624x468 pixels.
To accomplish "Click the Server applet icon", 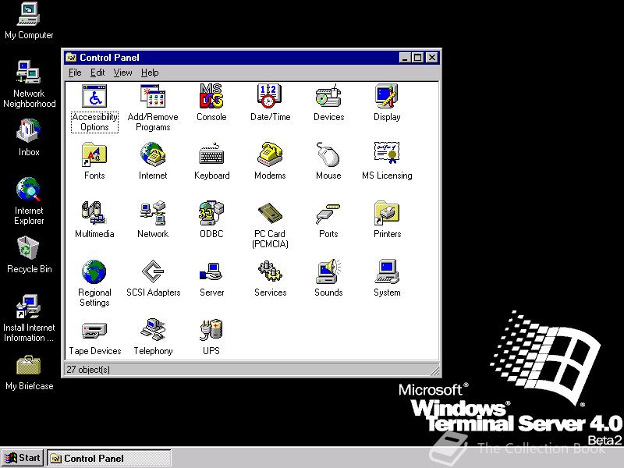I will tap(211, 271).
